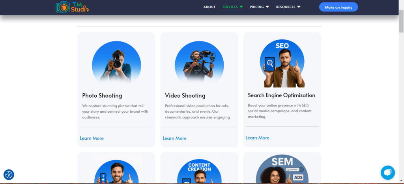Click the scrollbar up arrow
The height and width of the screenshot is (184, 404).
click(401, 2)
